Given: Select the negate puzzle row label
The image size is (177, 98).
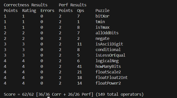Looking at the screenshot, I should (102, 39).
